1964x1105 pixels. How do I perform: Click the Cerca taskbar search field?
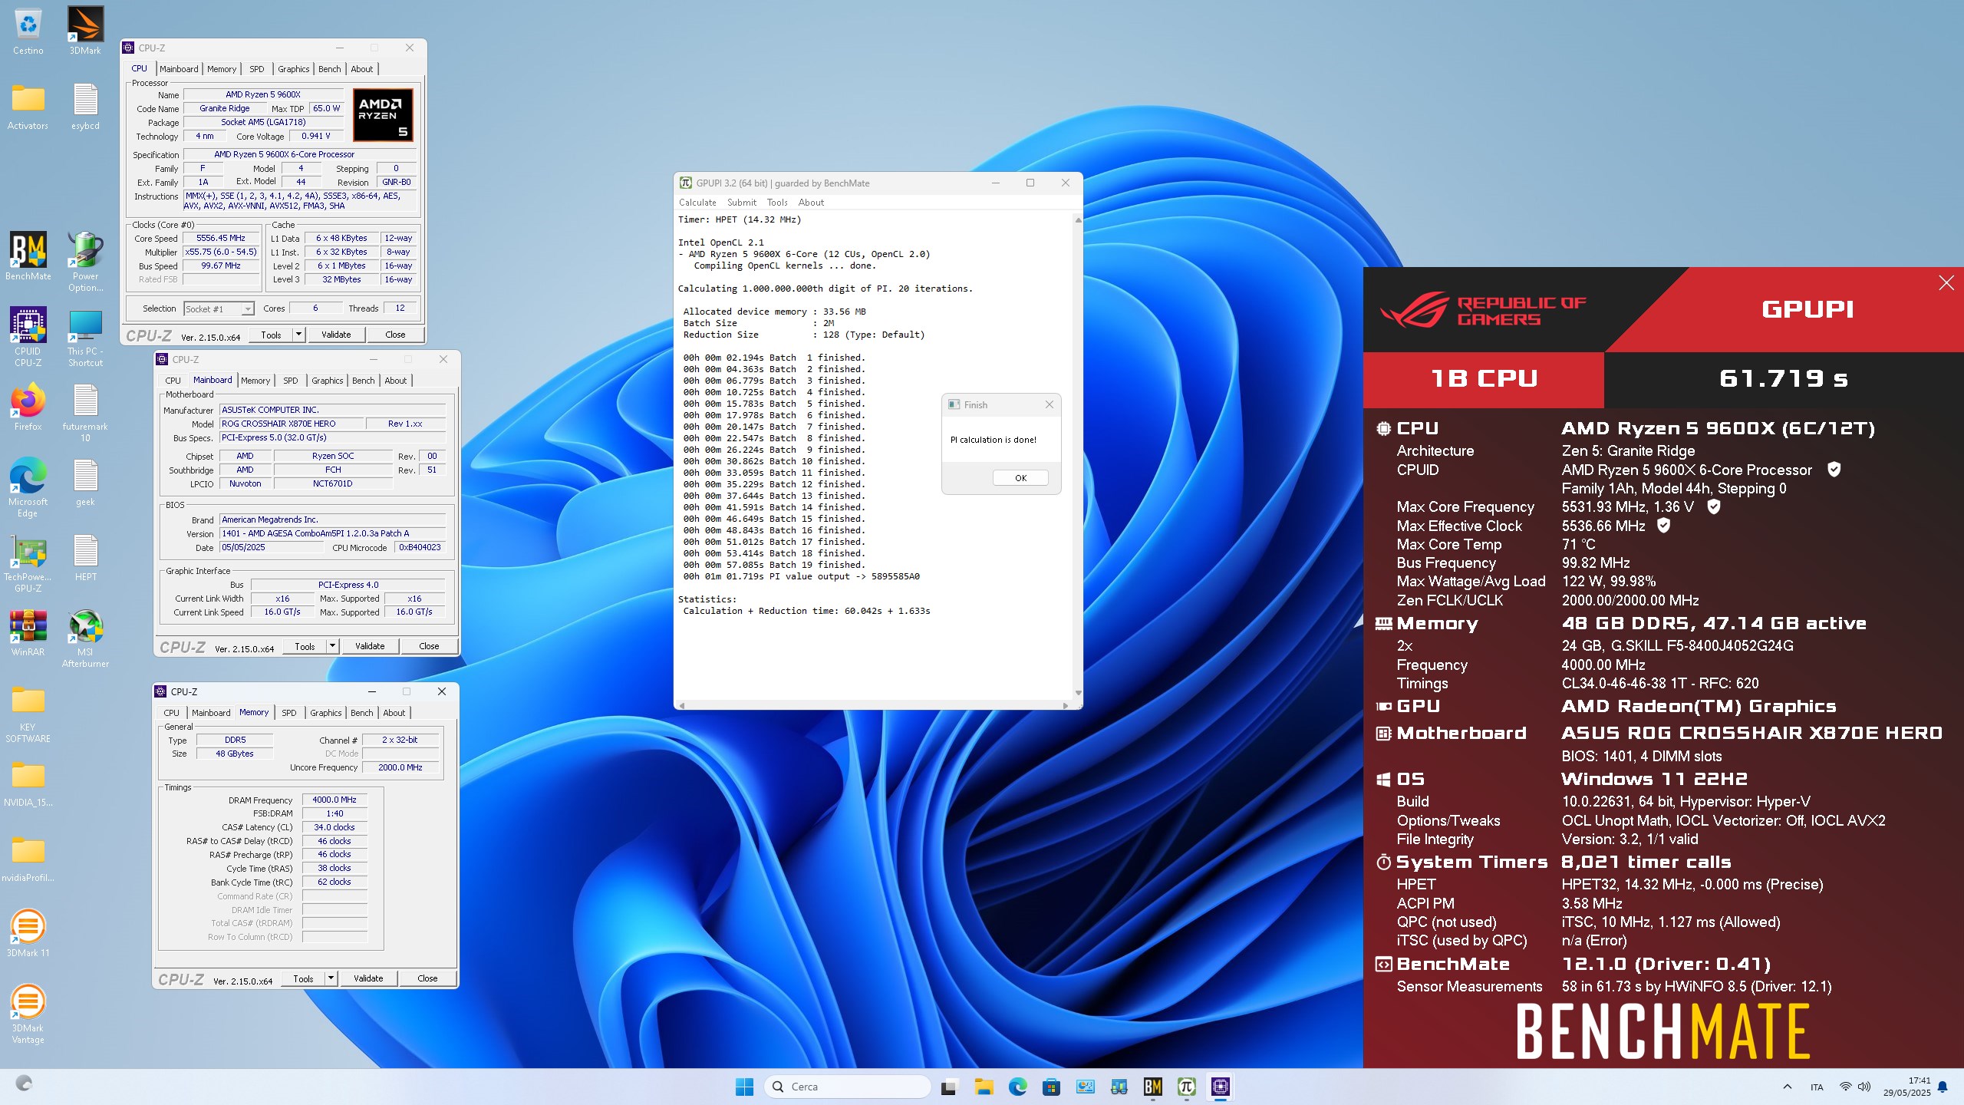point(847,1087)
